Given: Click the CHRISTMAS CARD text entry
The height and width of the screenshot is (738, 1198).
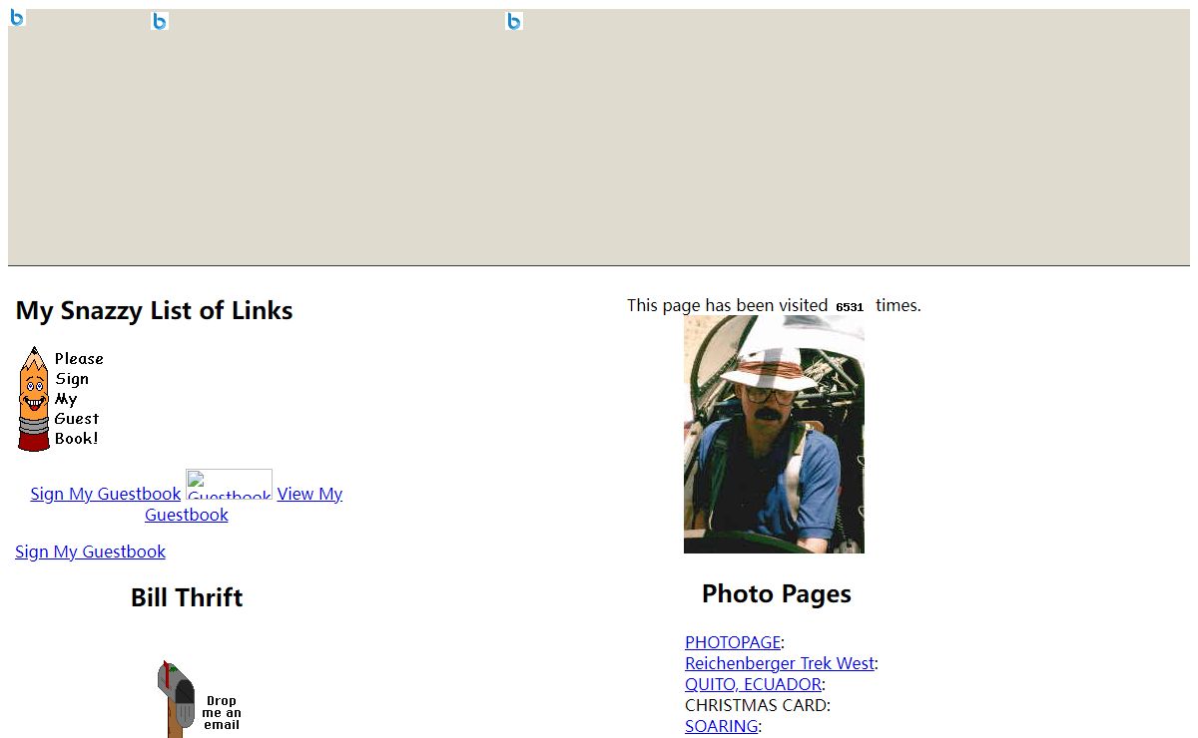Looking at the screenshot, I should coord(756,705).
